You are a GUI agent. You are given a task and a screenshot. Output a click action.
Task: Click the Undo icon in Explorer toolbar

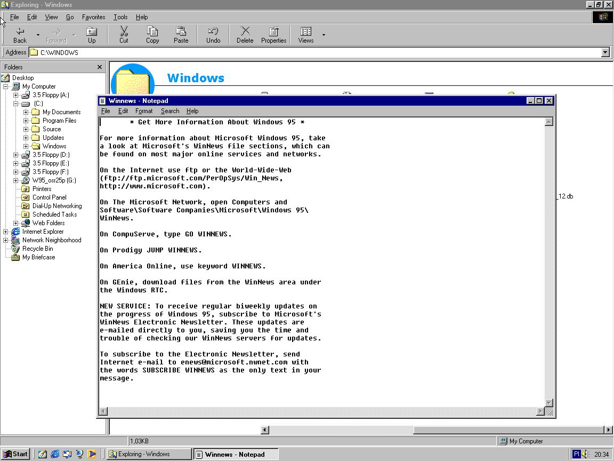pyautogui.click(x=213, y=35)
